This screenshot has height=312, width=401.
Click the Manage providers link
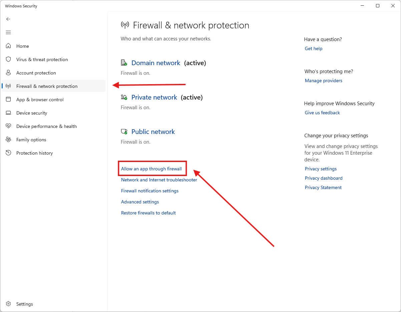pos(324,81)
